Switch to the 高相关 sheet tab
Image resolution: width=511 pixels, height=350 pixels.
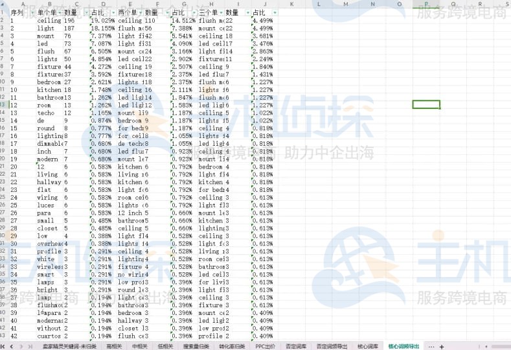(x=113, y=346)
